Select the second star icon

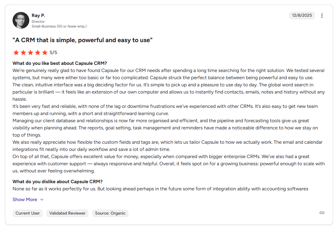coord(23,52)
